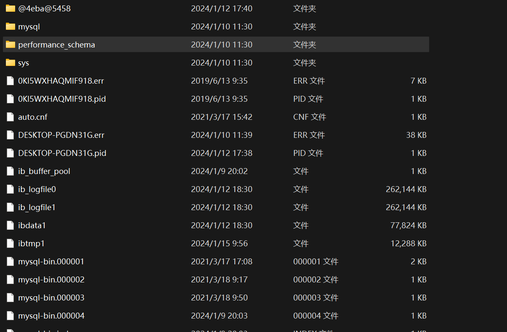Click the mysql-bin.000002 file icon

pyautogui.click(x=11, y=279)
